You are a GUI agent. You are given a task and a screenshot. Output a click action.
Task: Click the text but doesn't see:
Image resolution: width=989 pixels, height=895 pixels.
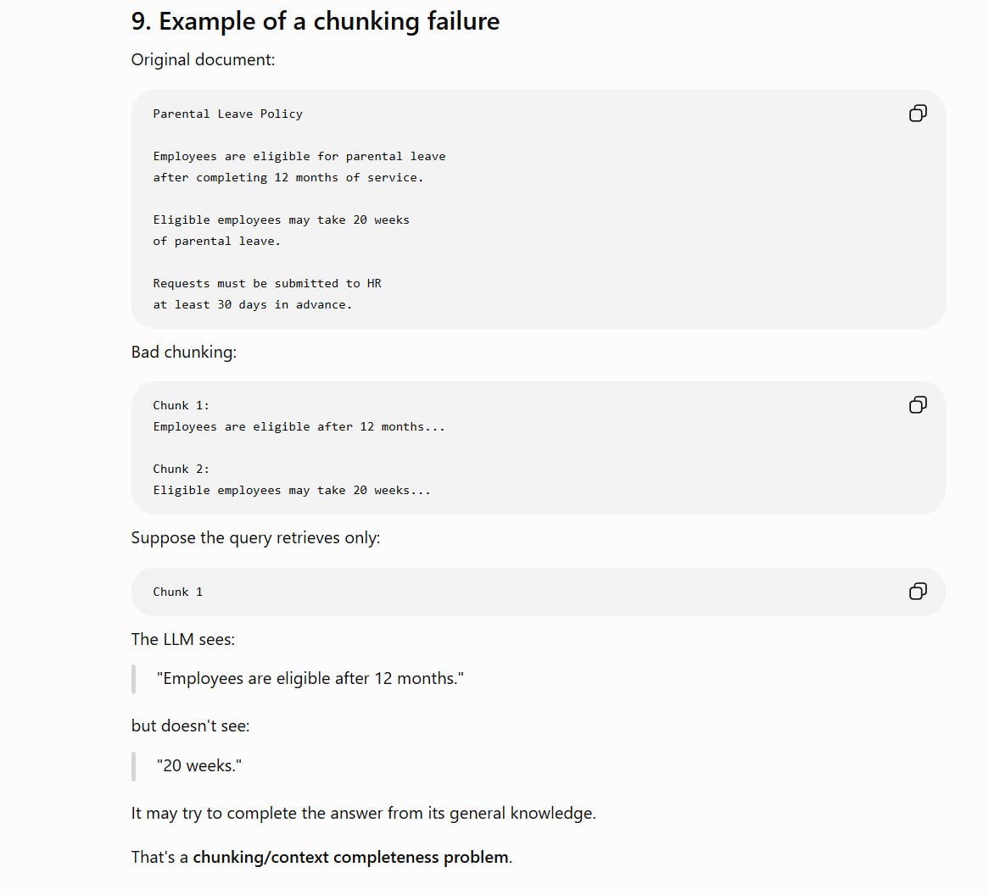[191, 726]
